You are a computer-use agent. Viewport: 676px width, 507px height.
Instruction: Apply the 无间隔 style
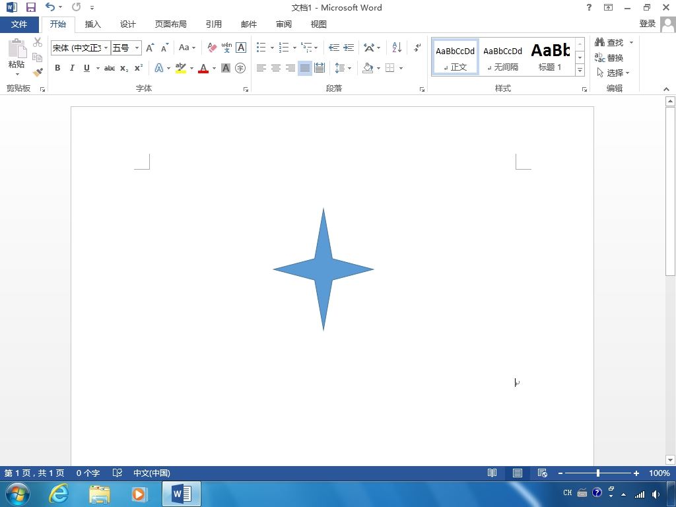(x=502, y=57)
